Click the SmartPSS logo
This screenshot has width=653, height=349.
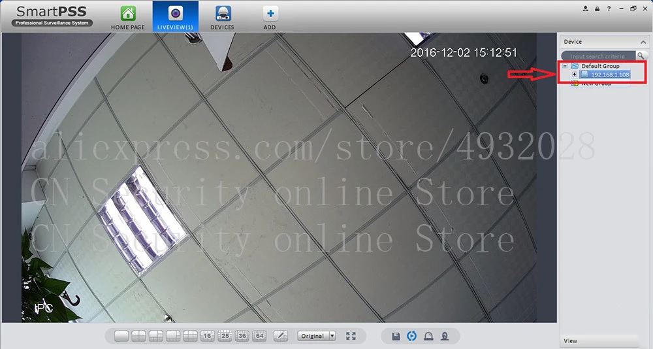coord(52,16)
